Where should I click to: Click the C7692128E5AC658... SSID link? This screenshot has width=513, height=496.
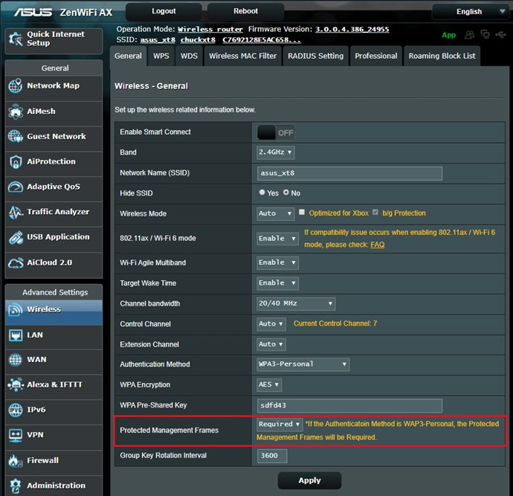point(262,40)
